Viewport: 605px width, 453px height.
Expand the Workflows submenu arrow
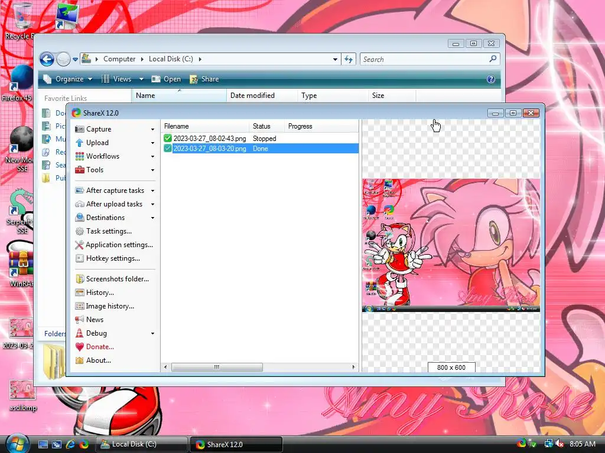click(153, 156)
